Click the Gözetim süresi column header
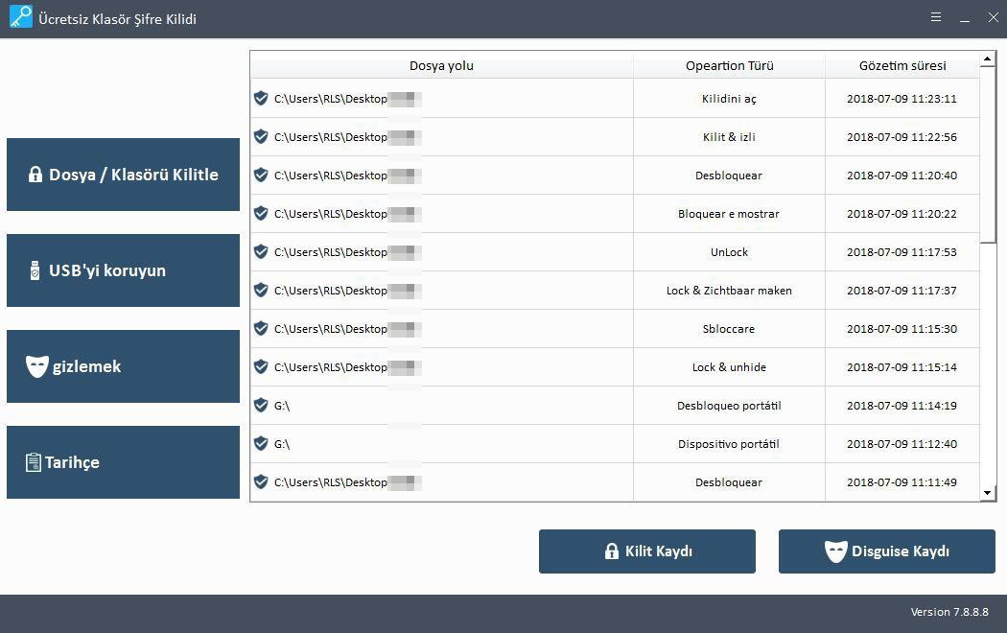The image size is (1007, 633). [x=902, y=65]
